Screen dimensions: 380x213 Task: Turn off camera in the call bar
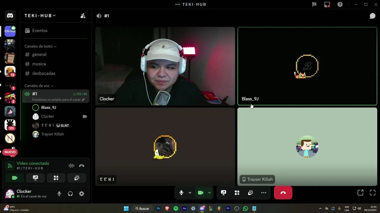pyautogui.click(x=200, y=193)
